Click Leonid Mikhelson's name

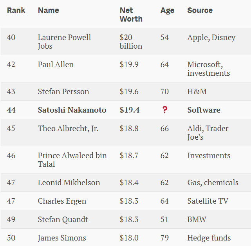tap(69, 183)
